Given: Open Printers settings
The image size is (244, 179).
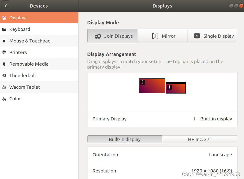Looking at the screenshot, I should [x=39, y=52].
